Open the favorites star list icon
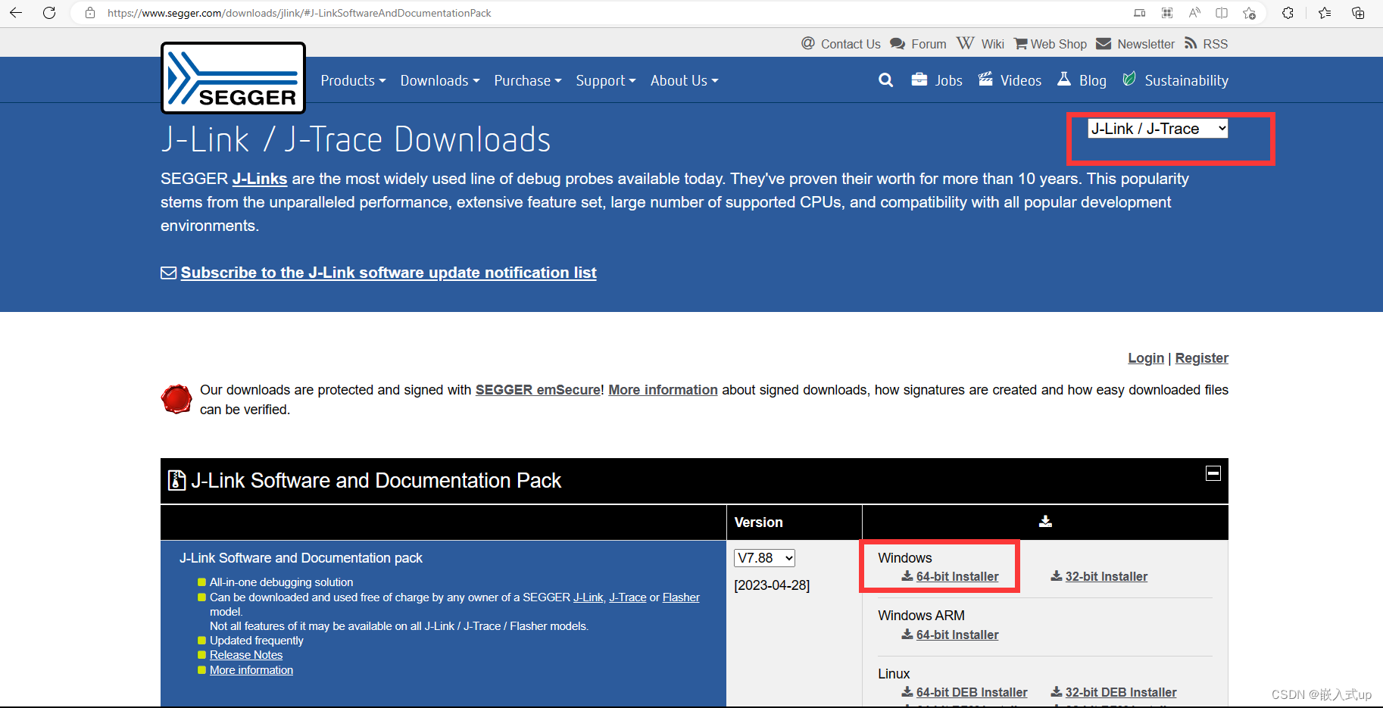Screen dimensions: 1383x708 1325,13
